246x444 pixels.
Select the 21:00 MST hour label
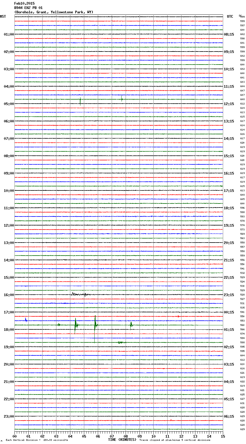tap(9, 382)
